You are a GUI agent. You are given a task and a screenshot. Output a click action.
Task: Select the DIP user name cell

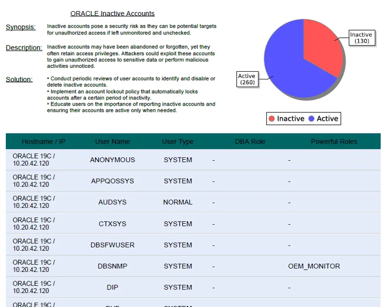(112, 287)
